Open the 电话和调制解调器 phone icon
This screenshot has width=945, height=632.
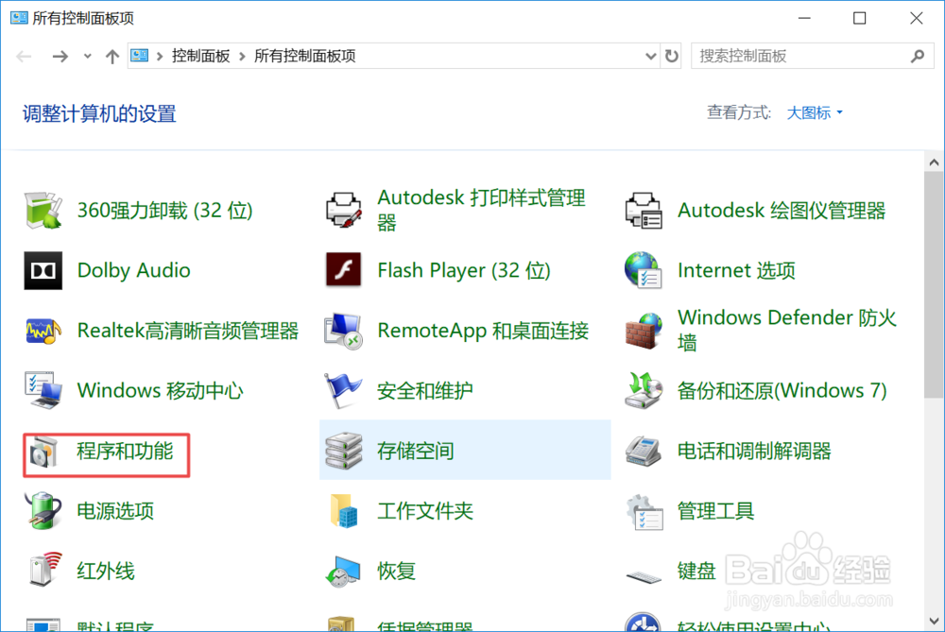click(644, 450)
